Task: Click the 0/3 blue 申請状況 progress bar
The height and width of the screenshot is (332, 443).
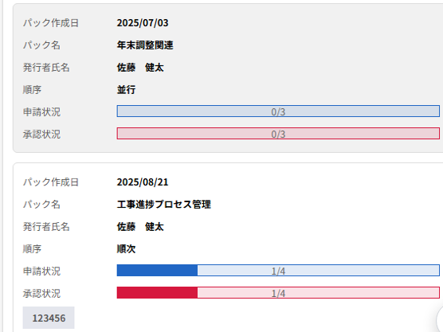Action: point(278,111)
